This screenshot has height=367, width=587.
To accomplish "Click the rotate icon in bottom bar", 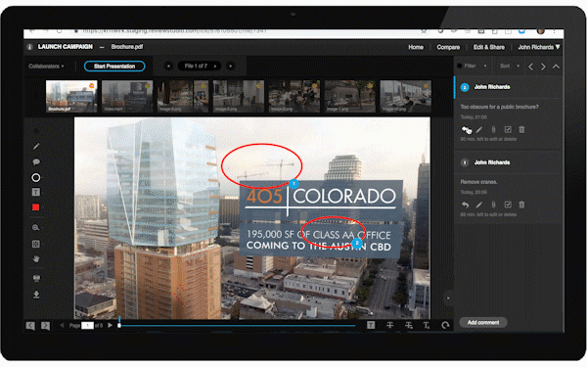I will (x=445, y=325).
